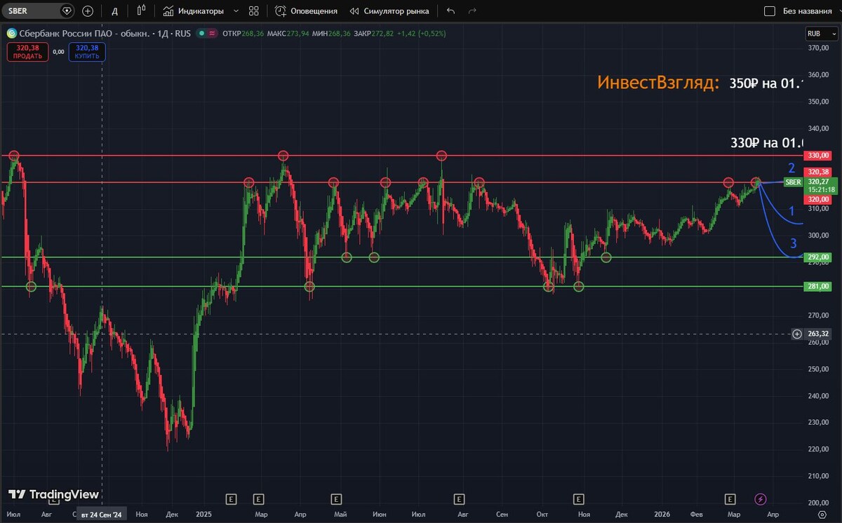The width and height of the screenshot is (842, 523).
Task: Click the 0,00 spread value
Action: pos(58,51)
